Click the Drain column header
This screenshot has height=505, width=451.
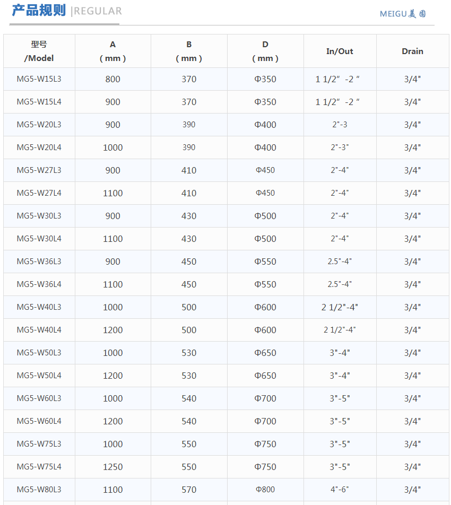[412, 51]
